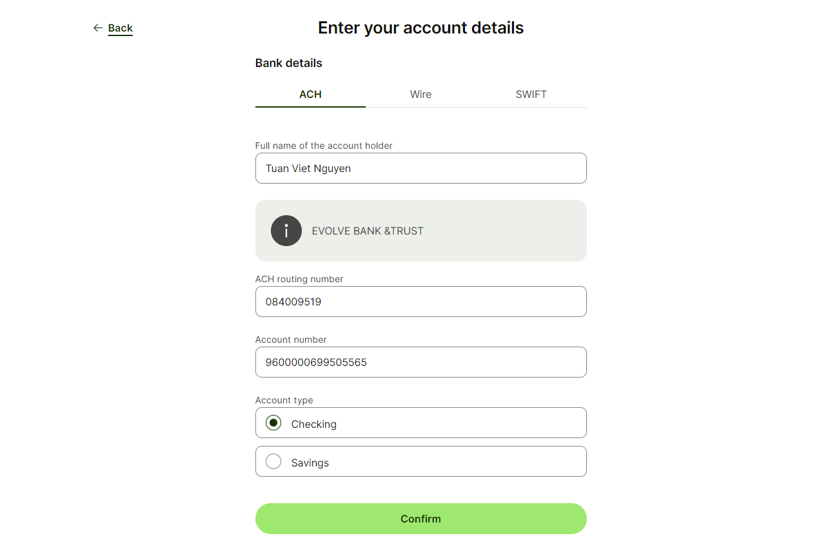Click the Checking radio circle
Screen dimensions: 821x547
click(x=273, y=423)
